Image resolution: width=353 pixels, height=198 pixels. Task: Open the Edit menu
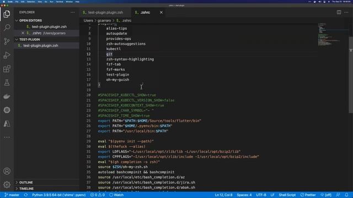coord(23,2)
